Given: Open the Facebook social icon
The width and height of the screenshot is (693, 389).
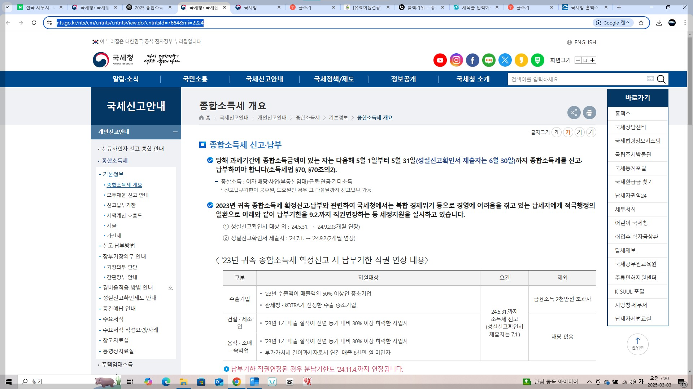Looking at the screenshot, I should 472,60.
